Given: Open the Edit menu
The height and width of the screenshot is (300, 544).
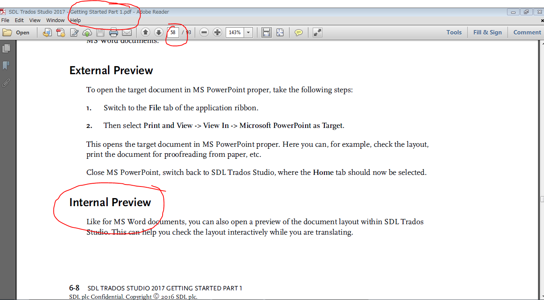Looking at the screenshot, I should pyautogui.click(x=19, y=20).
